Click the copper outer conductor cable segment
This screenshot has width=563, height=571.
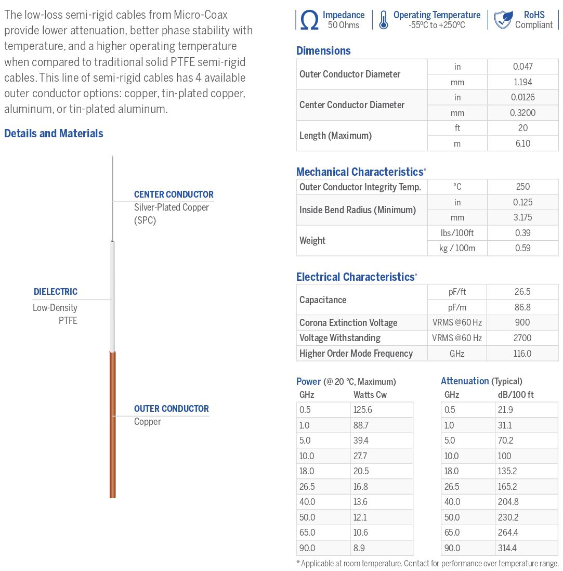tap(112, 424)
